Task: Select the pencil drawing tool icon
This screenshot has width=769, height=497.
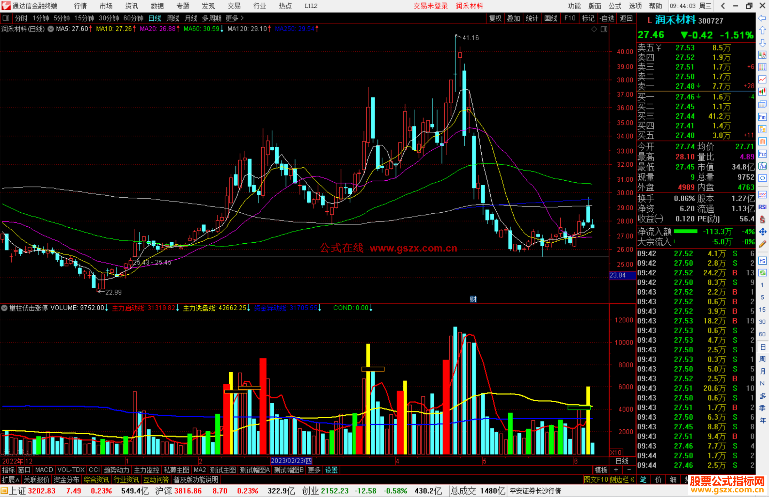Action: pos(762,244)
